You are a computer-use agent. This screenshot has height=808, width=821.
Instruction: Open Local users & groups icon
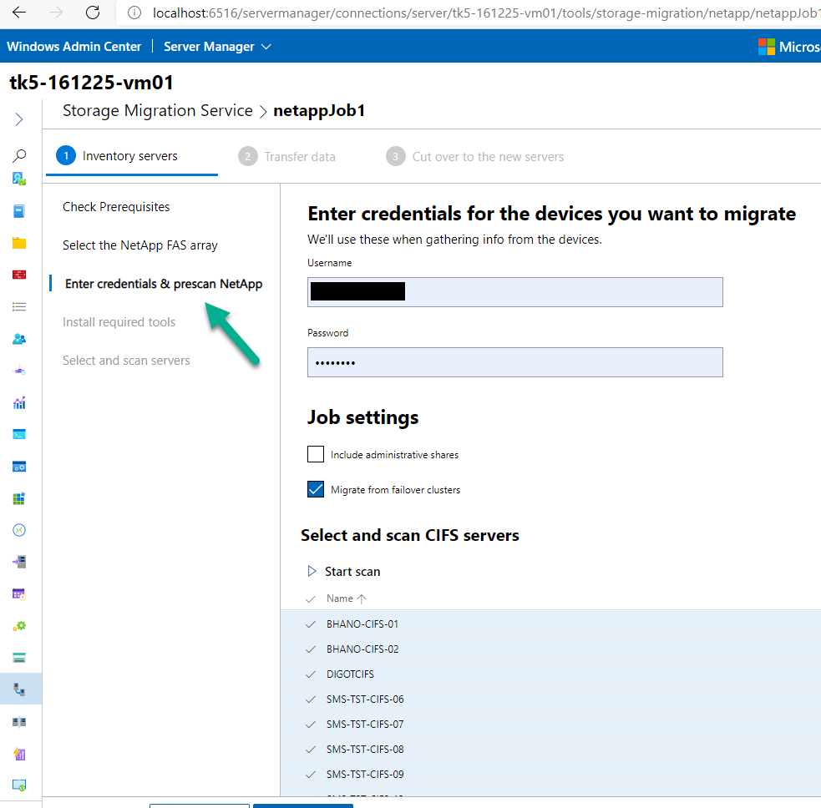19,339
